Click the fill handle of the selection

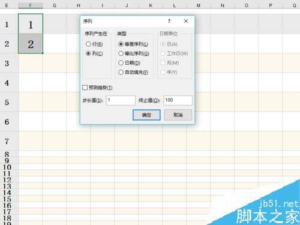(x=43, y=53)
